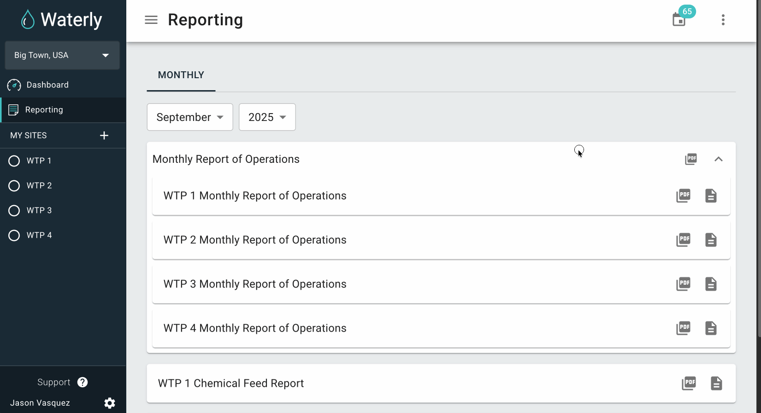
Task: Add a new site with plus icon
Action: click(x=104, y=135)
